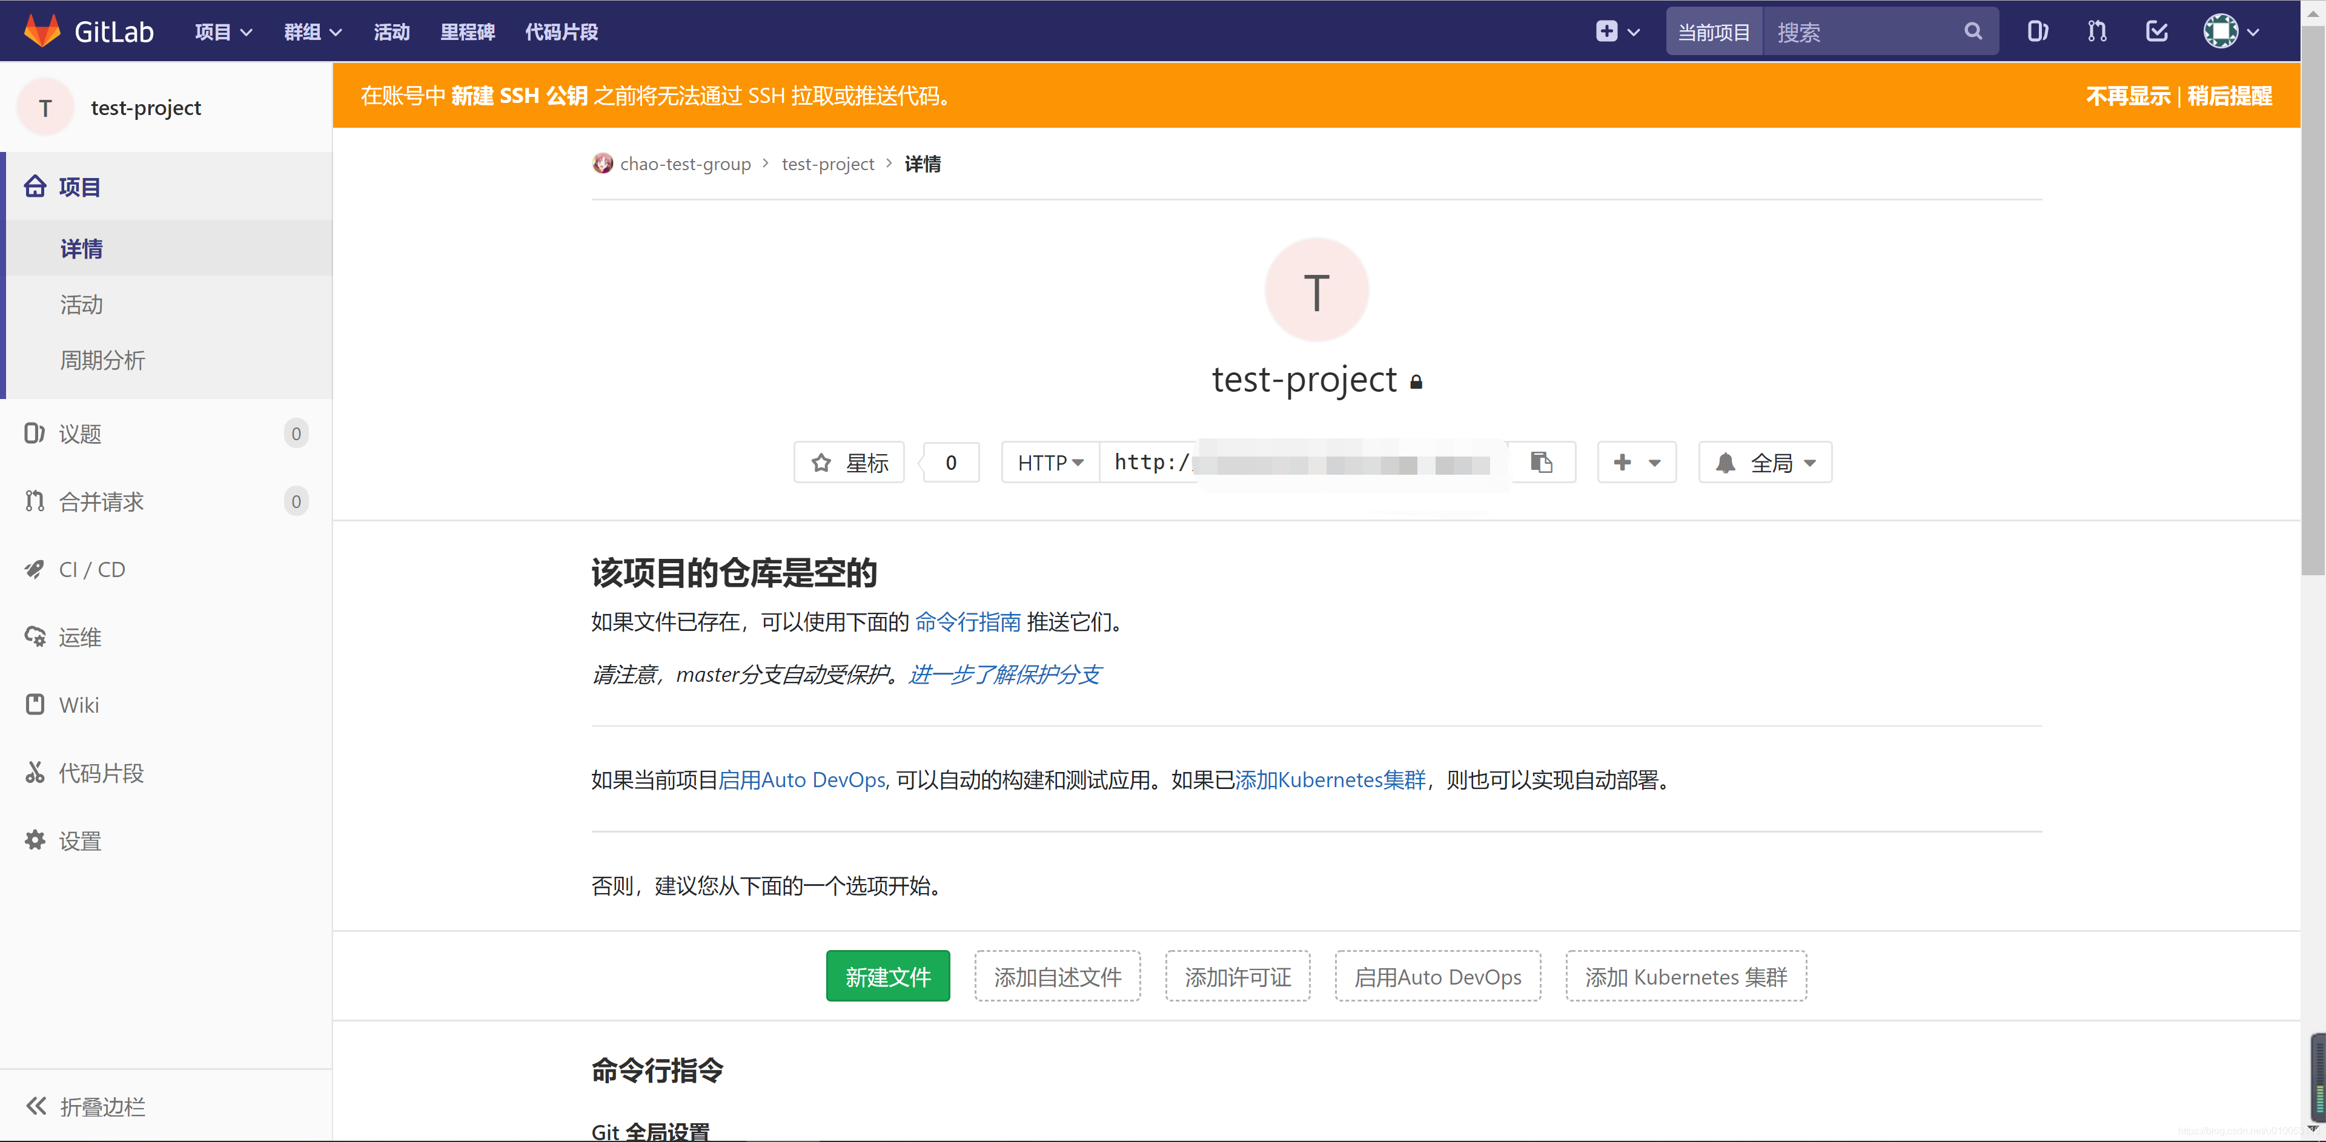Select 周期分析 in the sidebar submenu
The width and height of the screenshot is (2326, 1142).
click(168, 359)
